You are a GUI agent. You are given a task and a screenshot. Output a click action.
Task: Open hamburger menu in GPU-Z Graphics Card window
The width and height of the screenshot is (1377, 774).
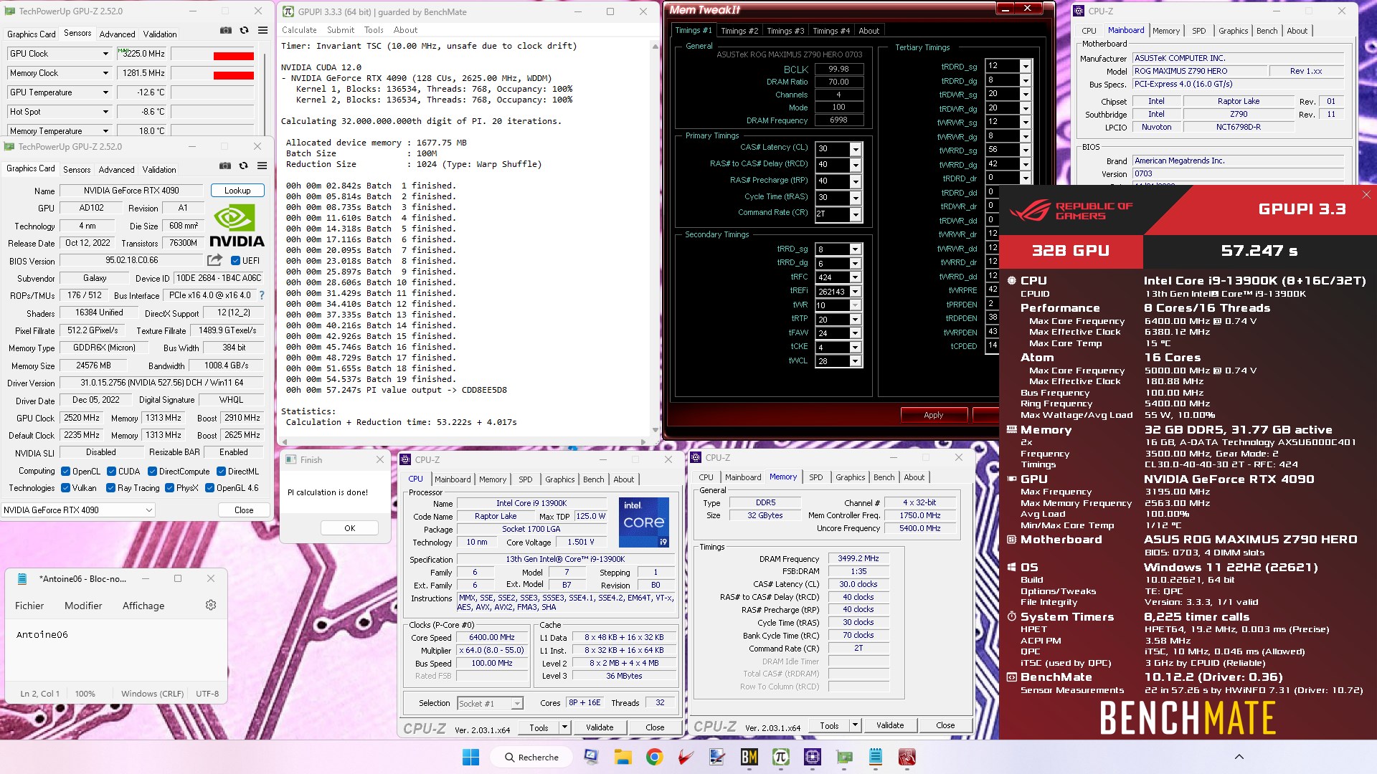tap(262, 166)
